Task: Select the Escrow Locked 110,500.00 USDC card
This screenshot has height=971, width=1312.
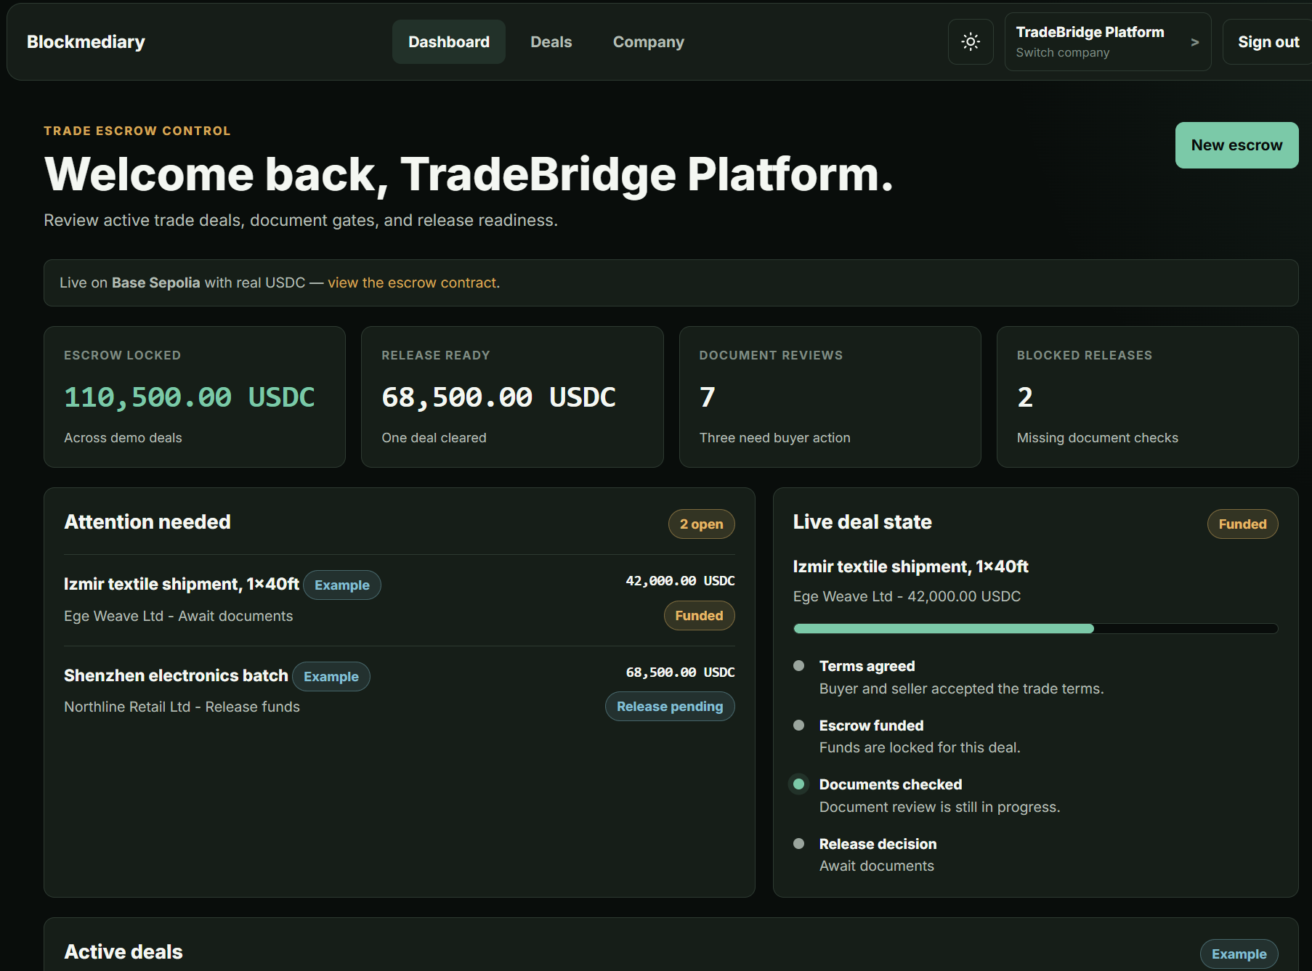Action: click(x=195, y=397)
